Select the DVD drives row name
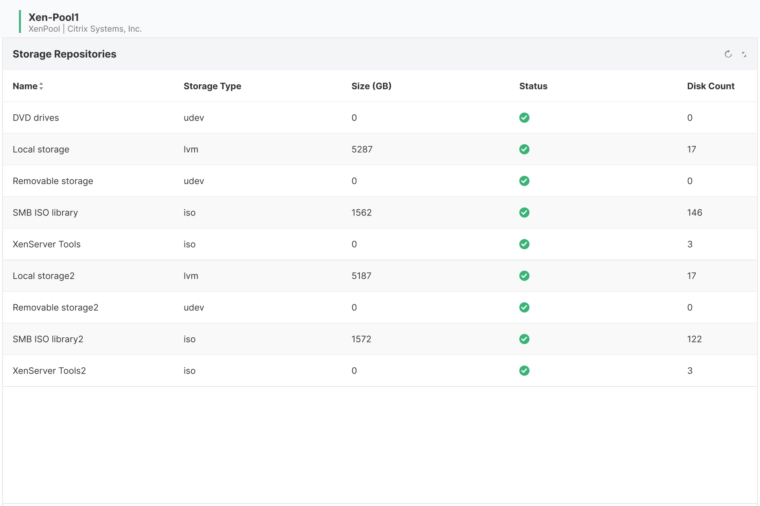 36,118
